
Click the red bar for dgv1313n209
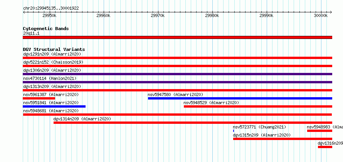[177, 90]
